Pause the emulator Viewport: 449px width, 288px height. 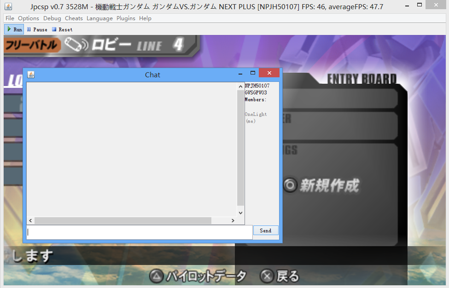coord(37,29)
